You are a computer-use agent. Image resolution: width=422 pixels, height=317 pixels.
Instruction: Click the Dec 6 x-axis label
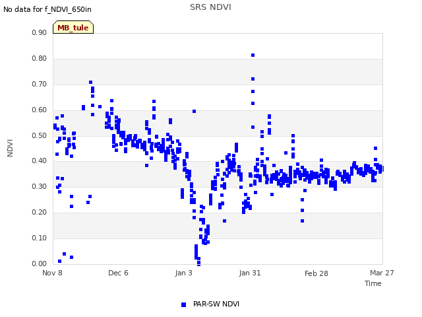pos(118,273)
